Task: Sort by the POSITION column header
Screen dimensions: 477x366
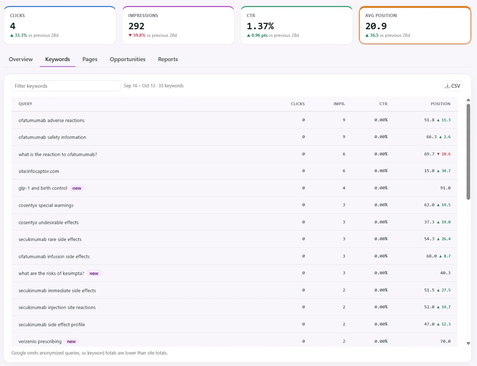Action: (441, 104)
